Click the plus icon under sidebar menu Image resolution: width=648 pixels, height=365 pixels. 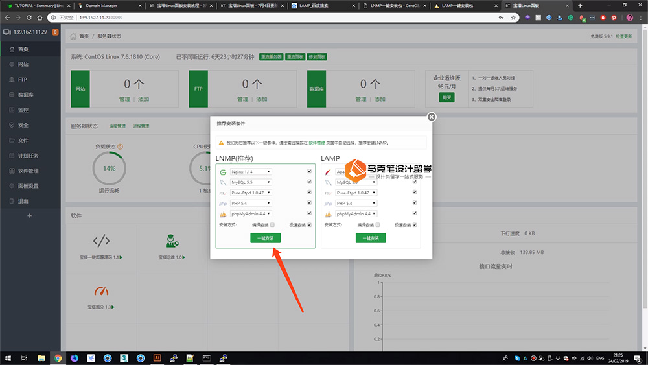point(29,216)
